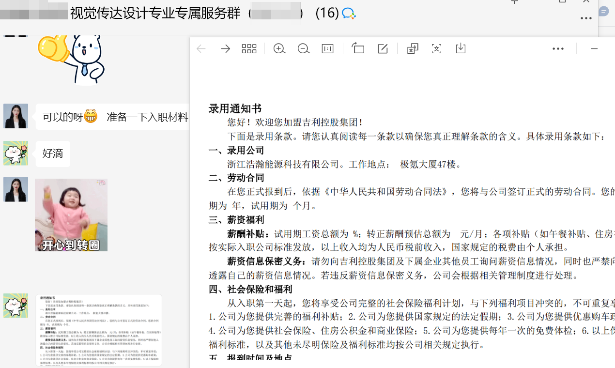Edit the image with pencil icon
Image resolution: width=615 pixels, height=368 pixels.
coord(383,49)
